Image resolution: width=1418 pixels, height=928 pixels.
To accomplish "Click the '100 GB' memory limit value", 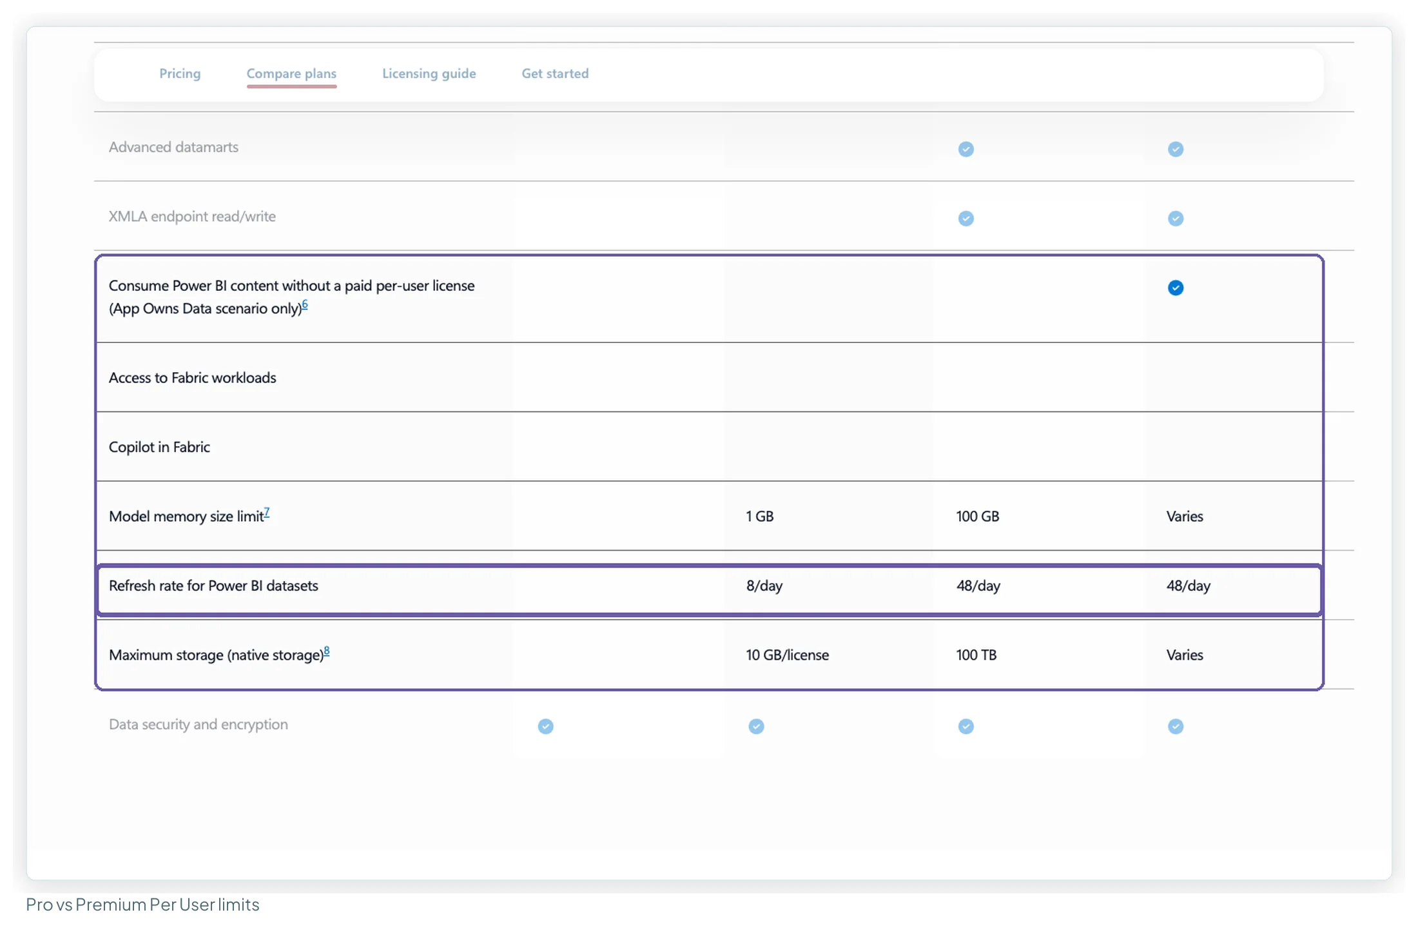I will click(977, 517).
